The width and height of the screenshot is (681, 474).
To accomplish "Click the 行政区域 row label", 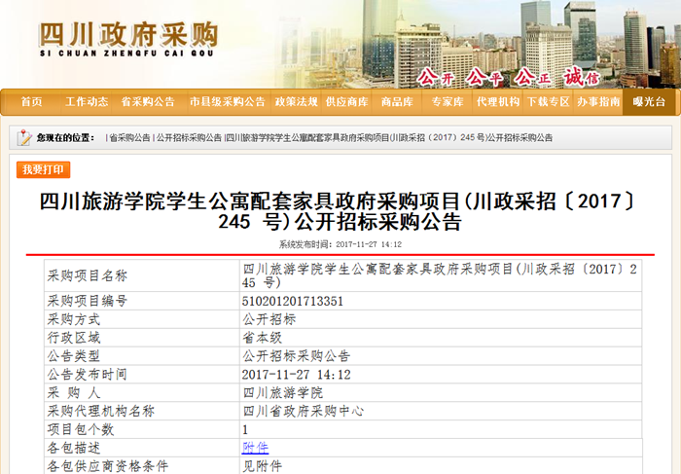I will click(74, 338).
